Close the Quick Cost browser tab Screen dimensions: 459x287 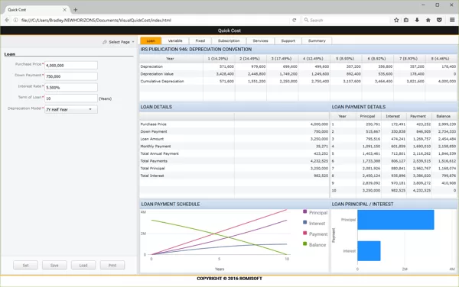(x=64, y=10)
